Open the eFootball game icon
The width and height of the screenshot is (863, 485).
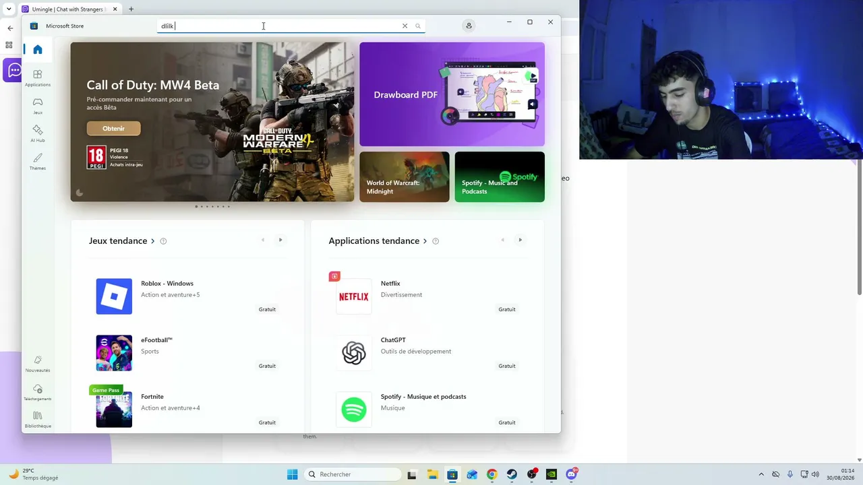[114, 353]
